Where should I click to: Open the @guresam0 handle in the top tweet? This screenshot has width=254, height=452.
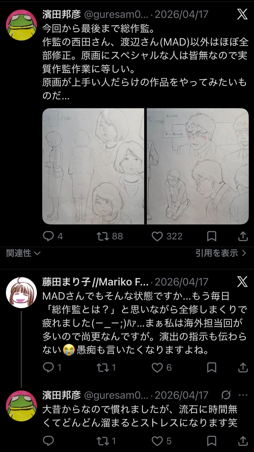(116, 14)
